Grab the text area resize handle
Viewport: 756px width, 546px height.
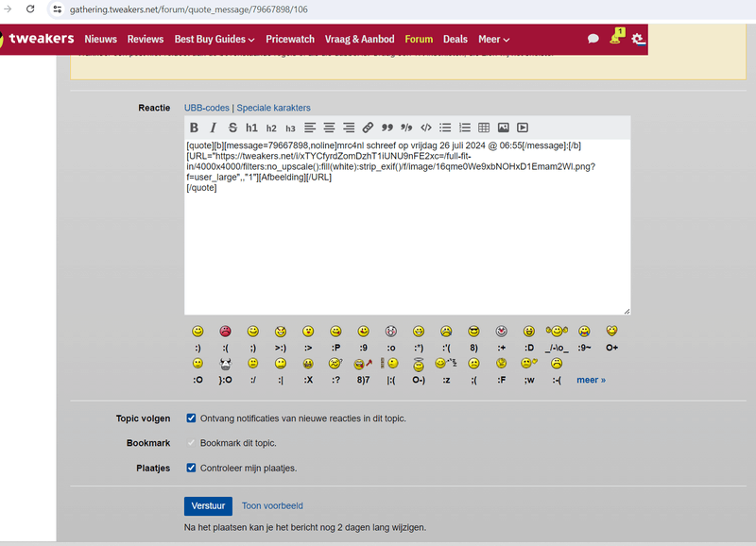(627, 312)
